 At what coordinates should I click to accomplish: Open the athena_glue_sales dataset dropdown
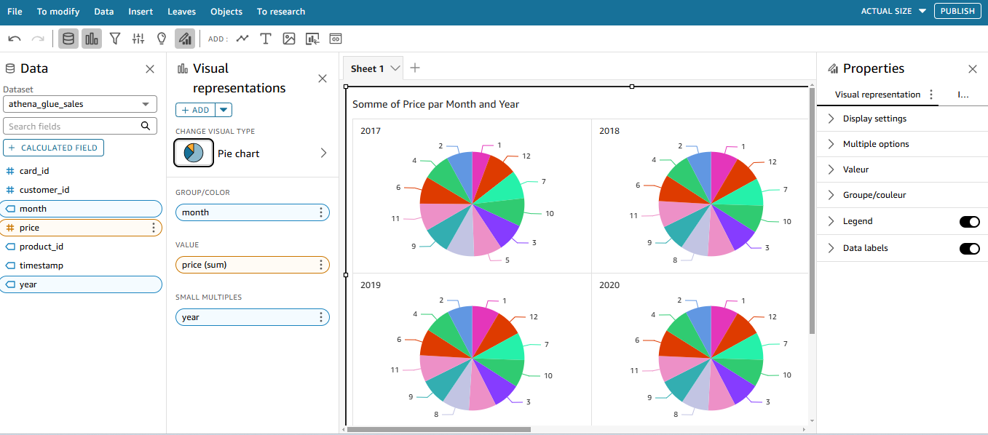tap(80, 104)
